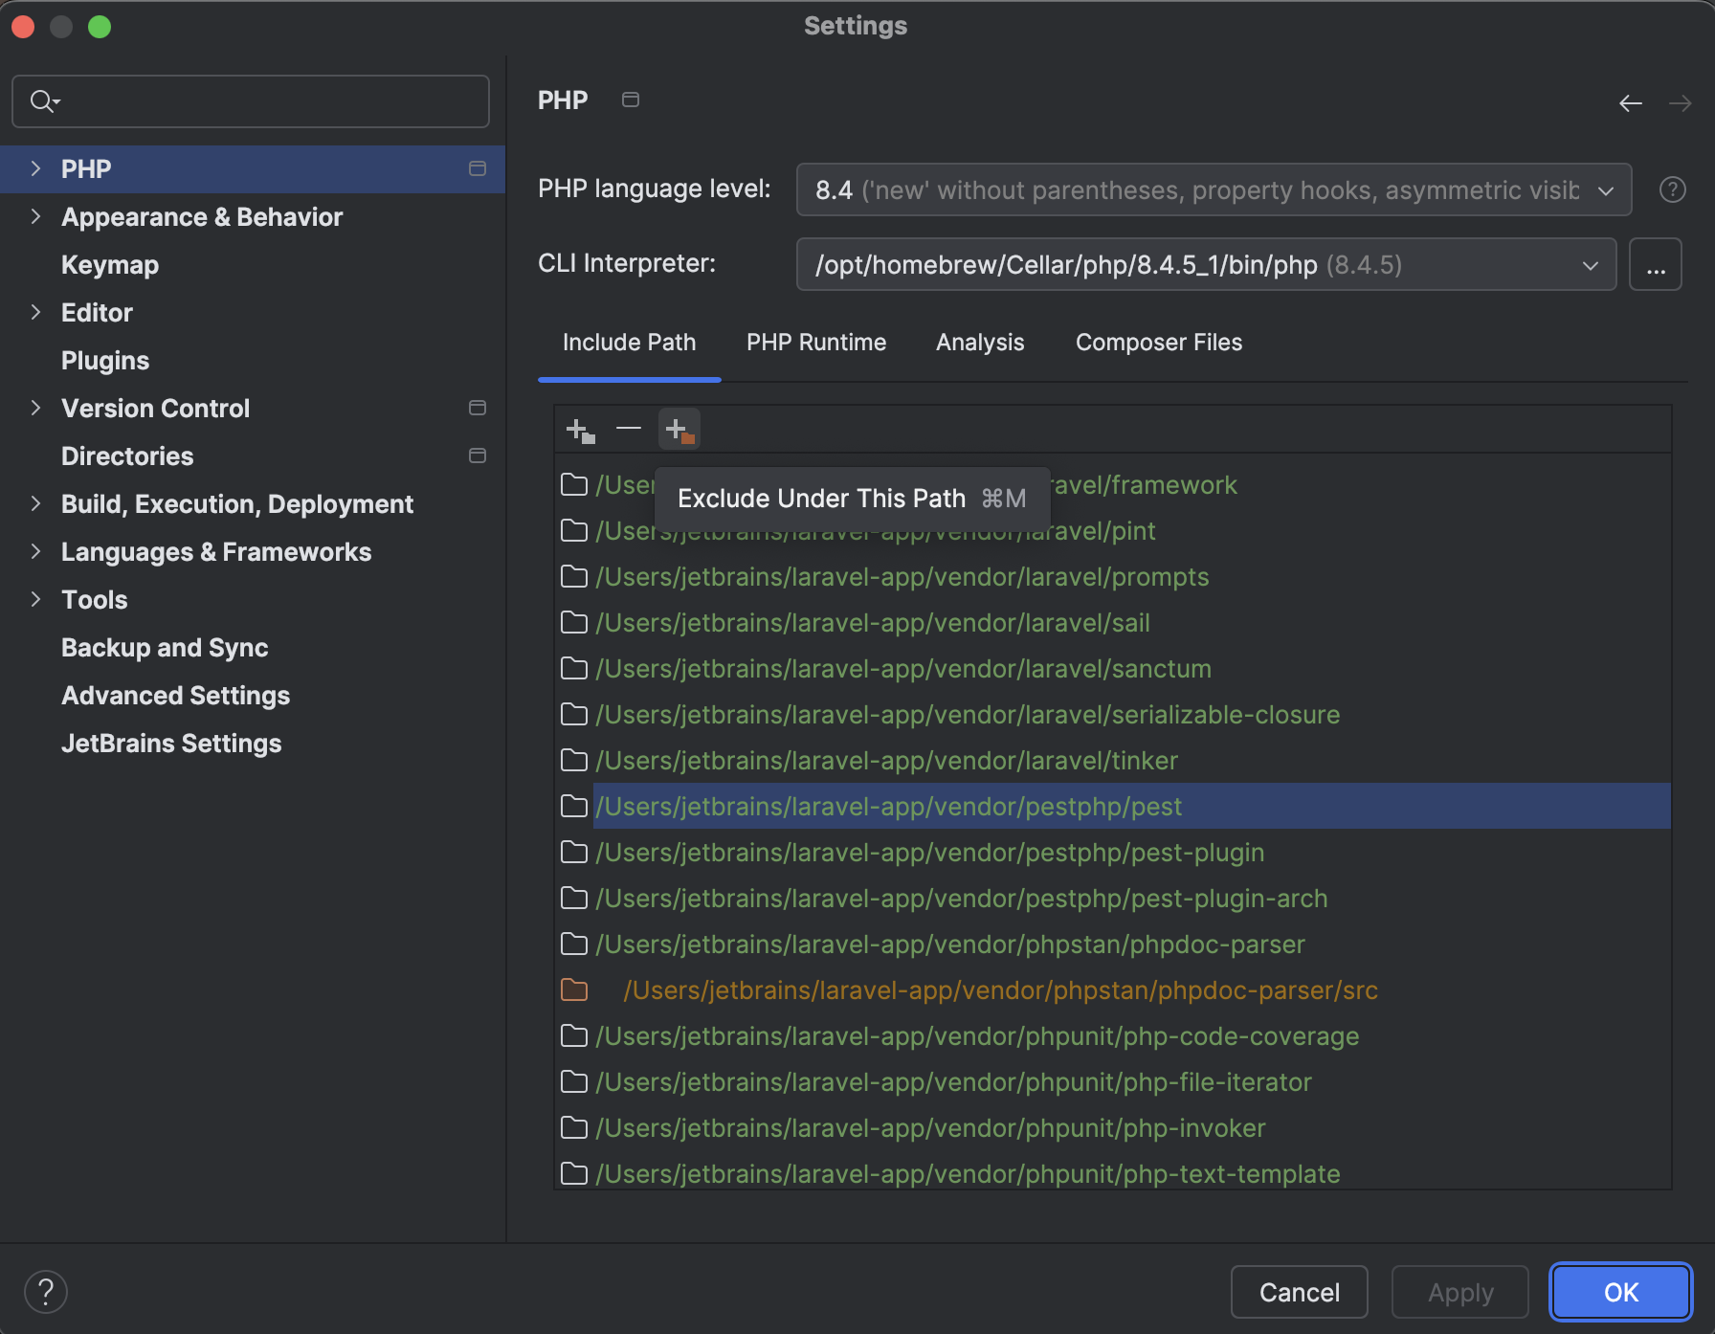Click the help question mark beside language level

(1671, 189)
